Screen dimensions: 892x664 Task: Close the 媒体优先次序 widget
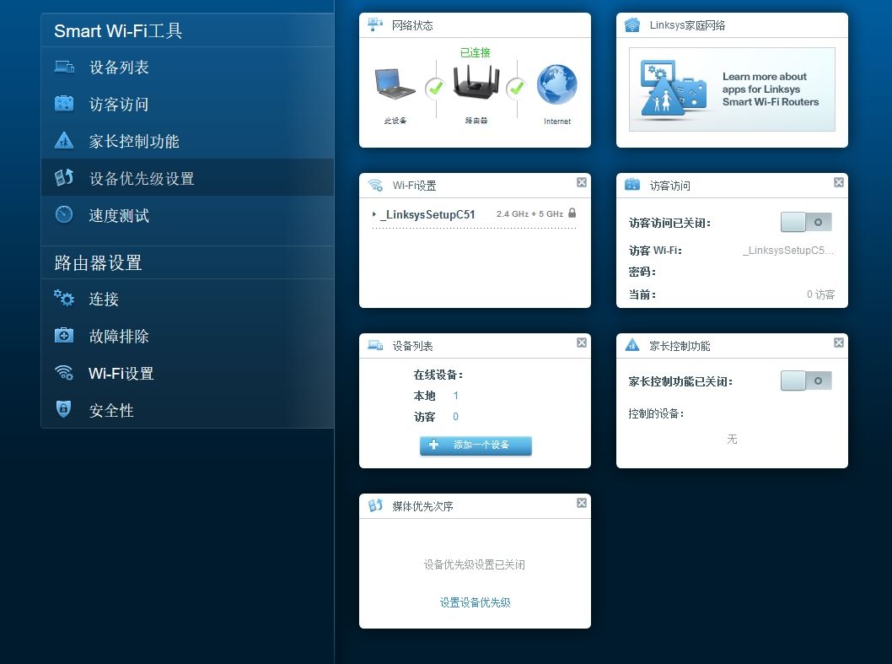tap(582, 503)
